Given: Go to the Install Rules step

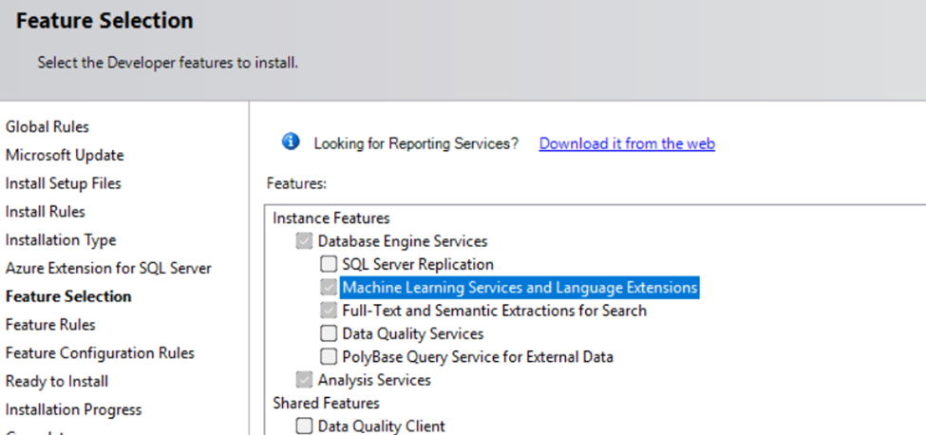Looking at the screenshot, I should click(x=46, y=211).
